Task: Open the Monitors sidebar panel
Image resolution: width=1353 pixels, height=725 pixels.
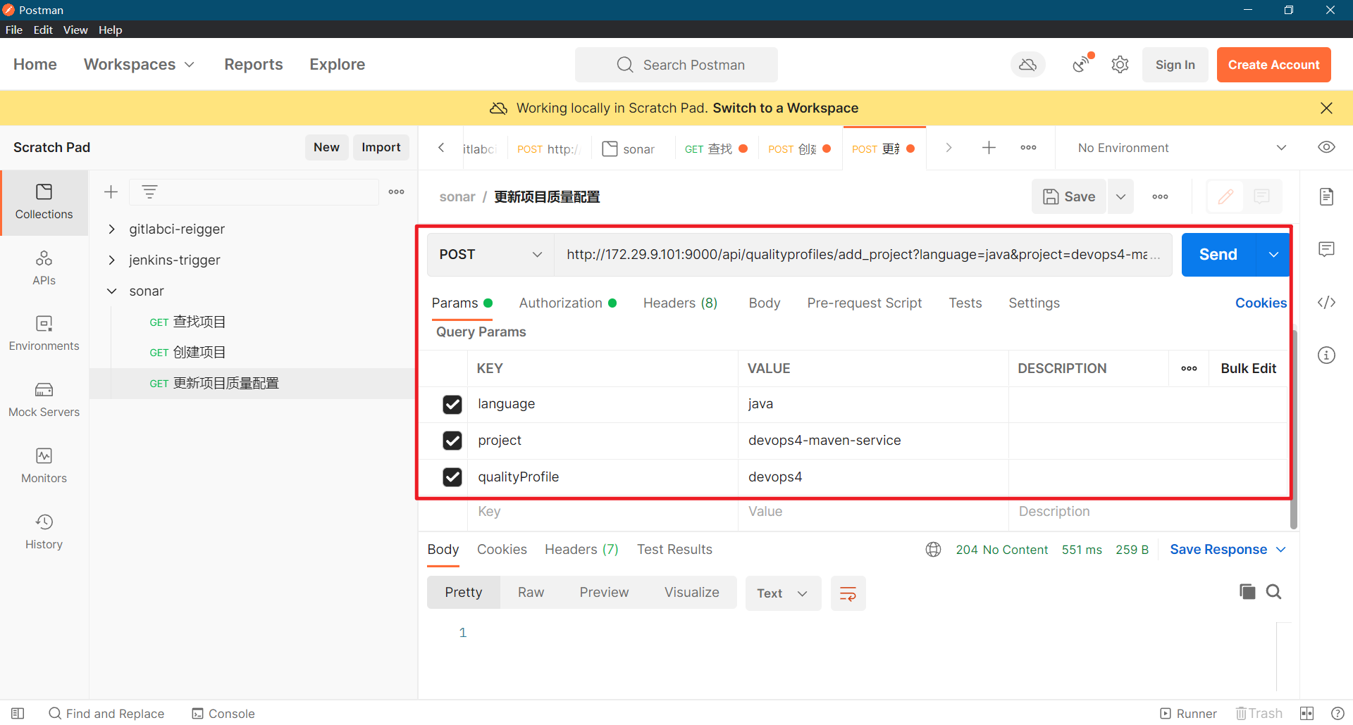Action: [x=44, y=466]
